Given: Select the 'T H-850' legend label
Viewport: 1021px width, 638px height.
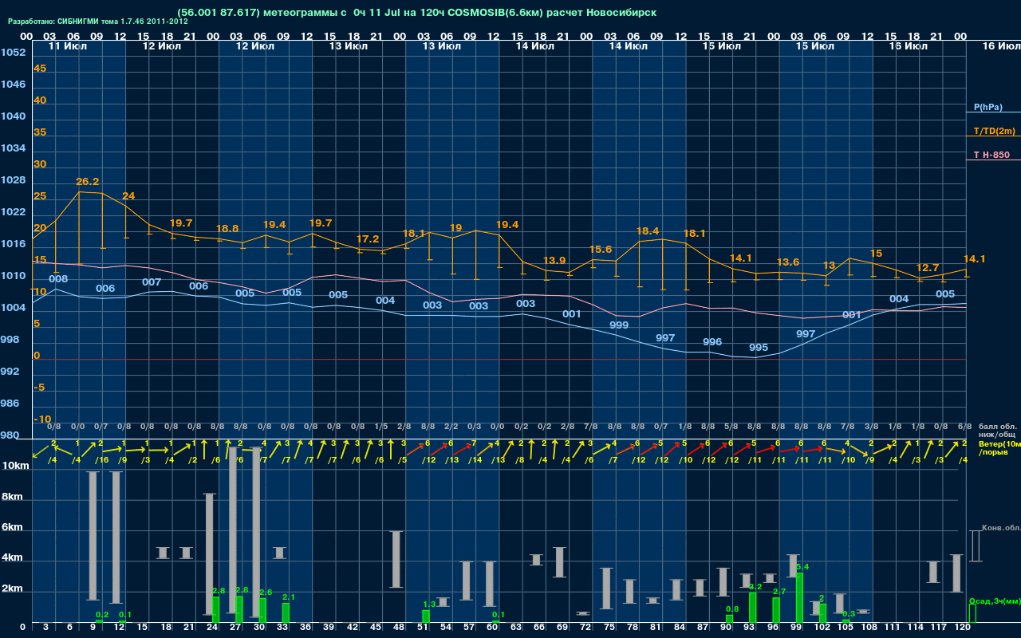Looking at the screenshot, I should click(x=991, y=155).
